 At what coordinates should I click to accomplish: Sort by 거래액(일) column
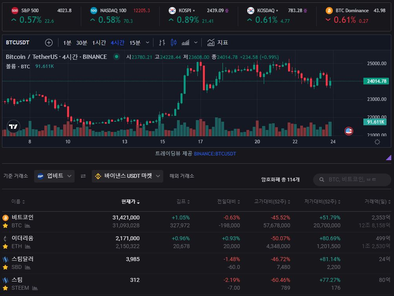tap(378, 201)
